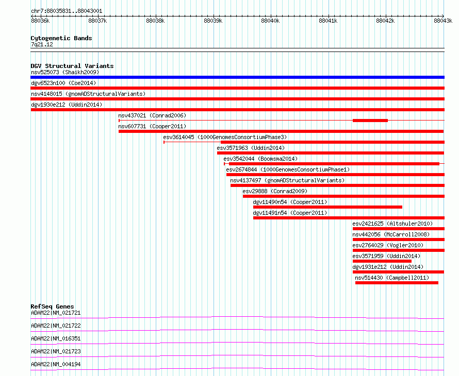Click esv3614045 (1000GenomesConsortiumPhase3) label
Viewport: 459px width, 376px height.
pos(225,137)
